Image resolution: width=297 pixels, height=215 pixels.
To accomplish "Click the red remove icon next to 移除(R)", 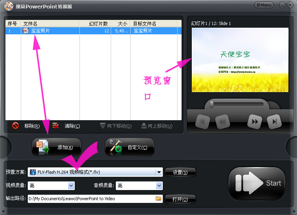I will (15, 125).
